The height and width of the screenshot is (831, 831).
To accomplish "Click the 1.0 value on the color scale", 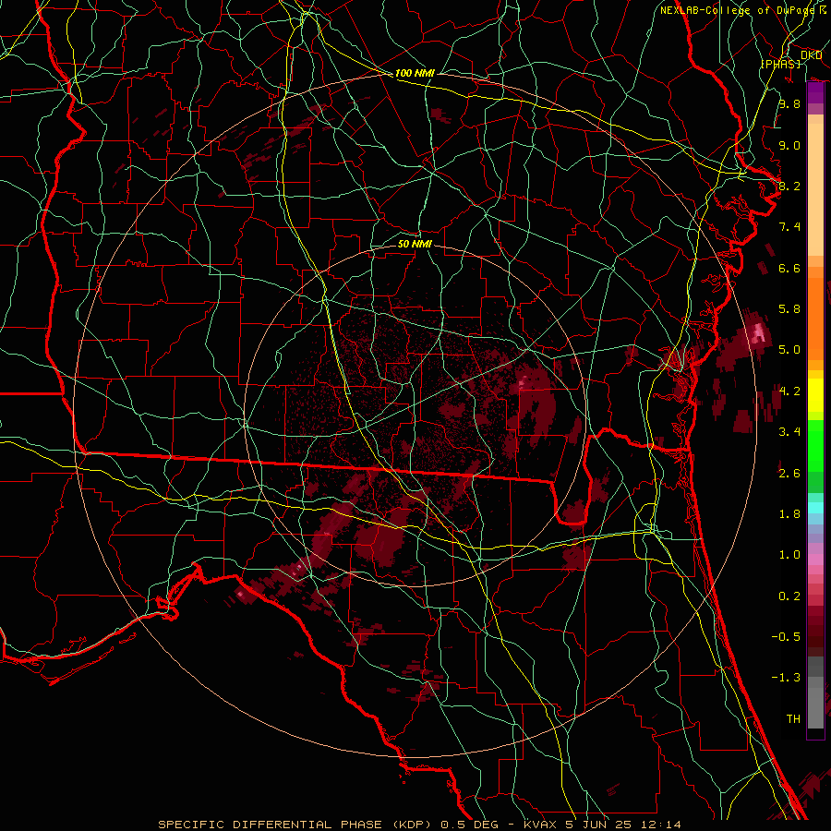I will (789, 555).
